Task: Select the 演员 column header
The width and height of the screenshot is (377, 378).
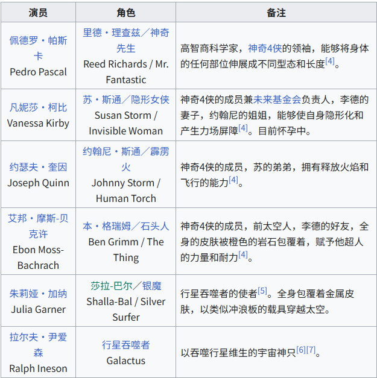Action: 38,13
